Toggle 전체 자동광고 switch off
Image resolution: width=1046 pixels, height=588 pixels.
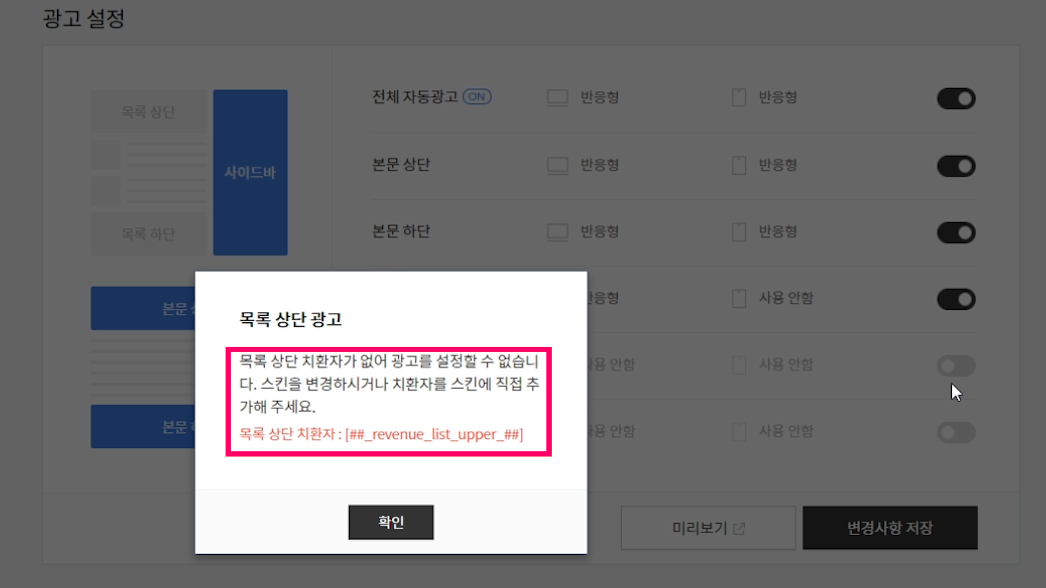click(x=956, y=99)
